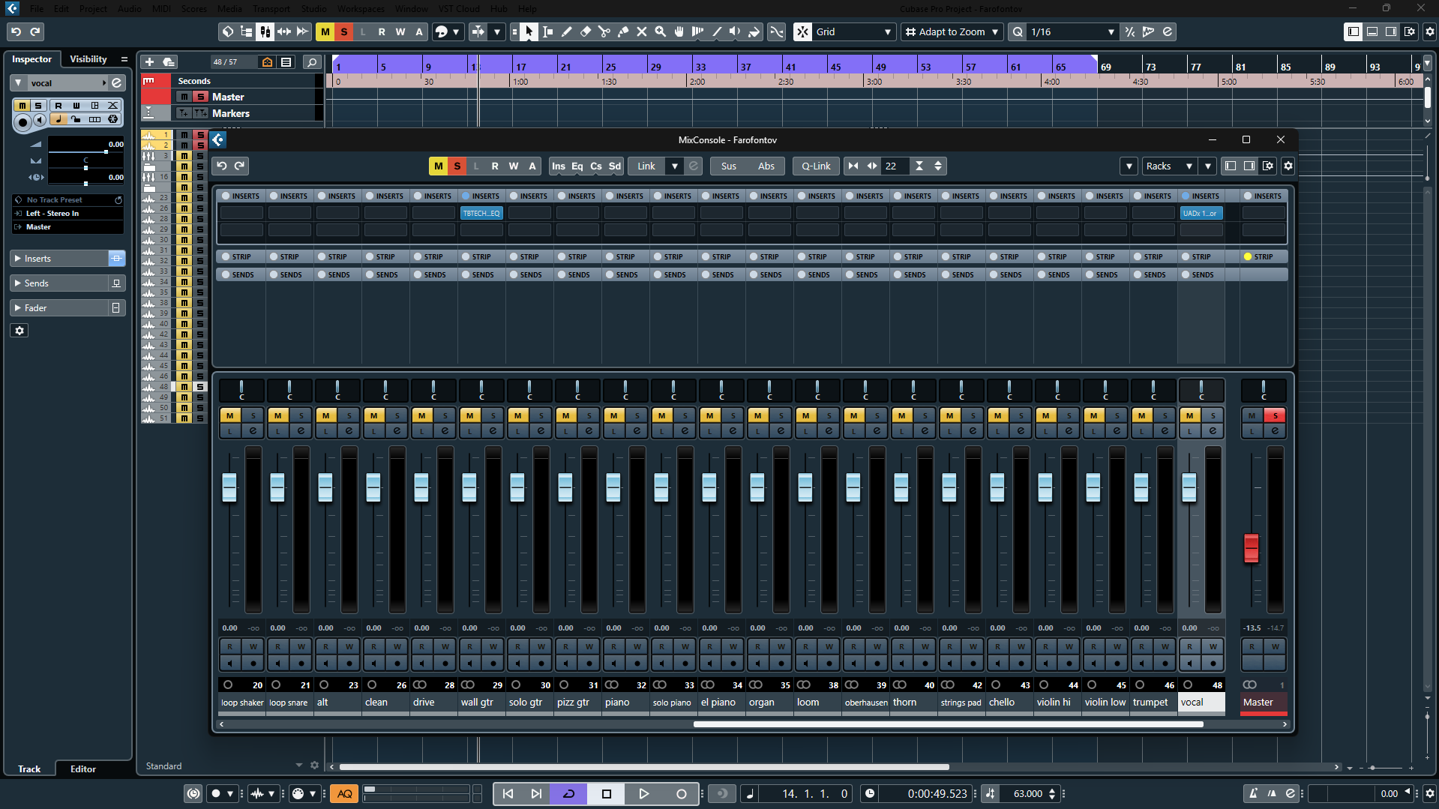Screen dimensions: 1439x809
Task: Select the Play speaker tool
Action: click(736, 31)
